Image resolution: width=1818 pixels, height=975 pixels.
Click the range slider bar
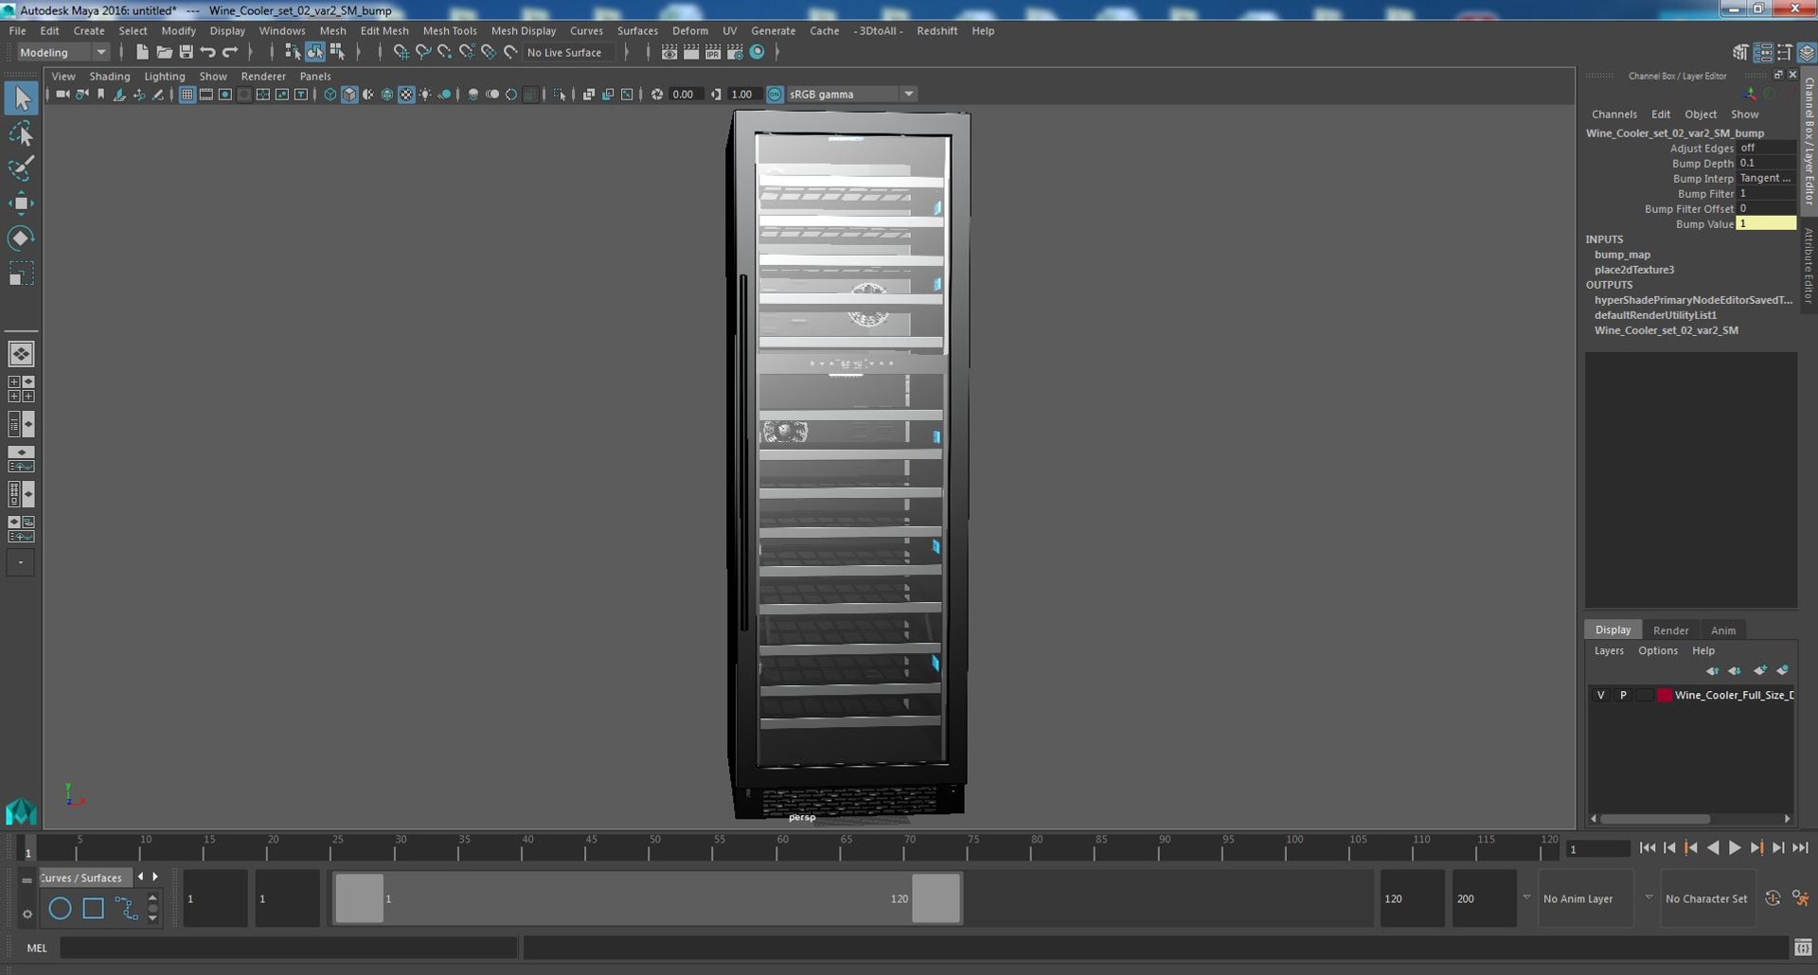[648, 898]
